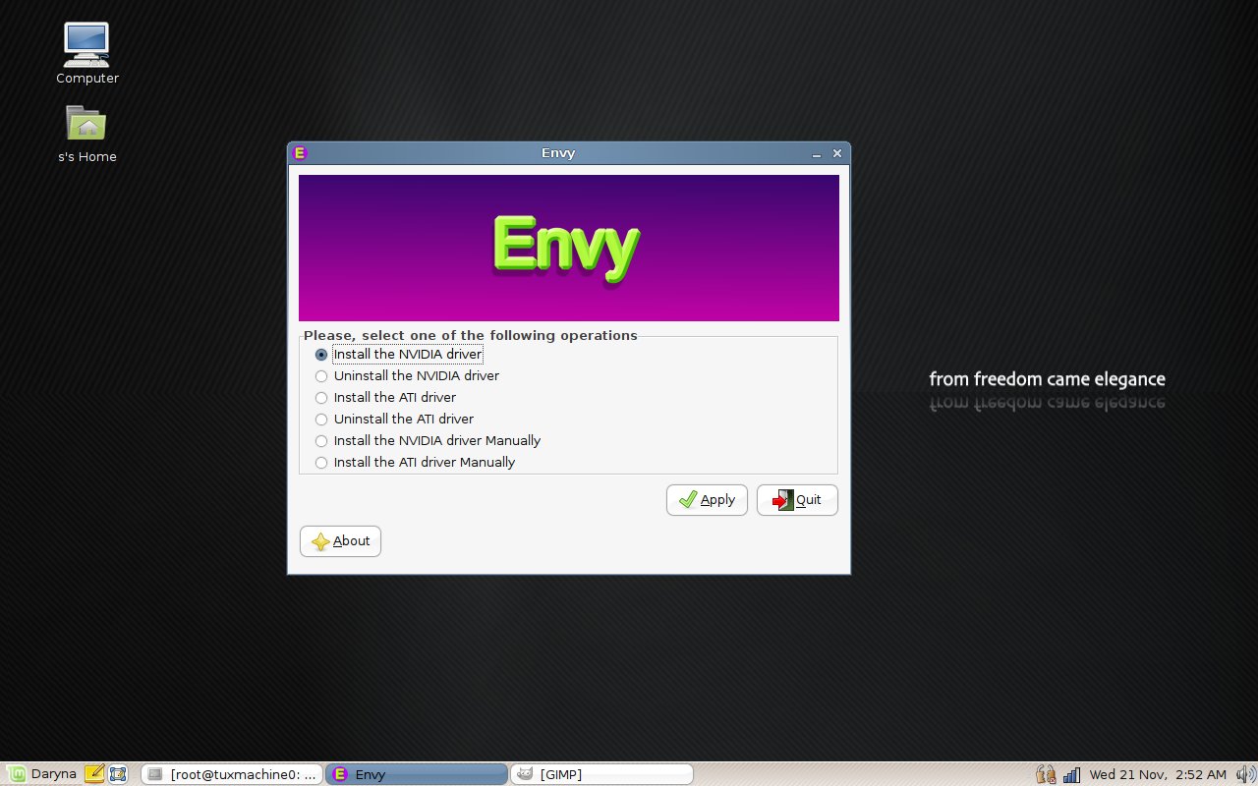Select Install the NVIDIA driver option

pyautogui.click(x=398, y=355)
